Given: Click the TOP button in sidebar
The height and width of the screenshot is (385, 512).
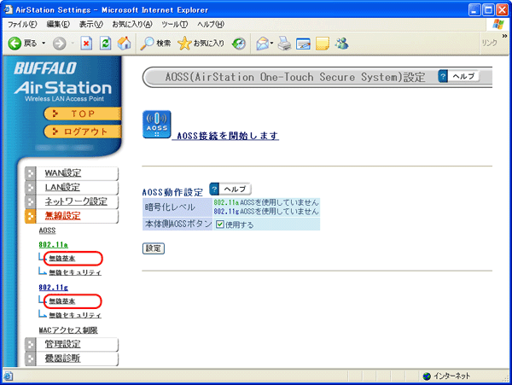Looking at the screenshot, I should 82,114.
